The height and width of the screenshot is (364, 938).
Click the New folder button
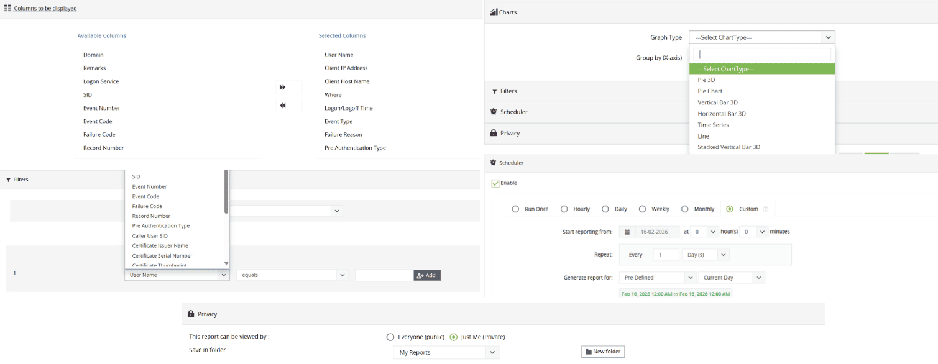(602, 351)
